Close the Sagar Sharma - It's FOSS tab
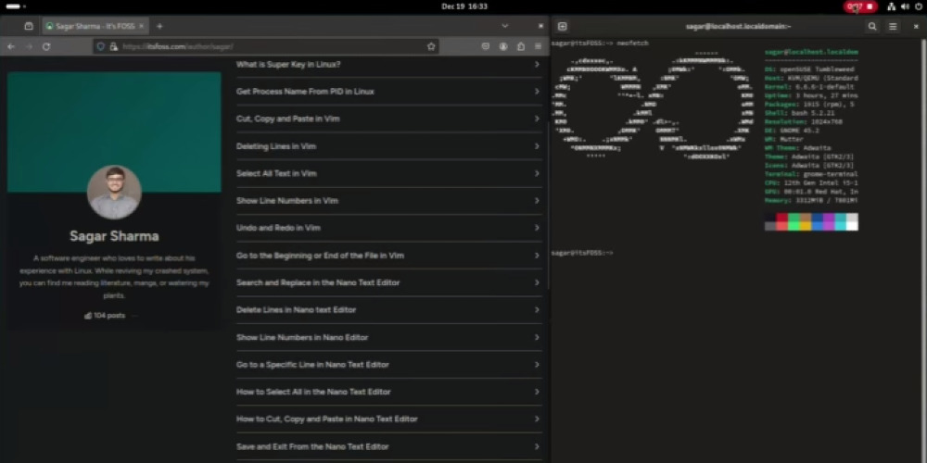Image resolution: width=927 pixels, height=463 pixels. coord(141,26)
